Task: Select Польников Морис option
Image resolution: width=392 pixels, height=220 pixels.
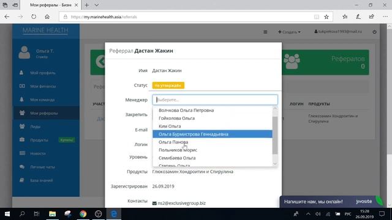Action: coord(213,150)
